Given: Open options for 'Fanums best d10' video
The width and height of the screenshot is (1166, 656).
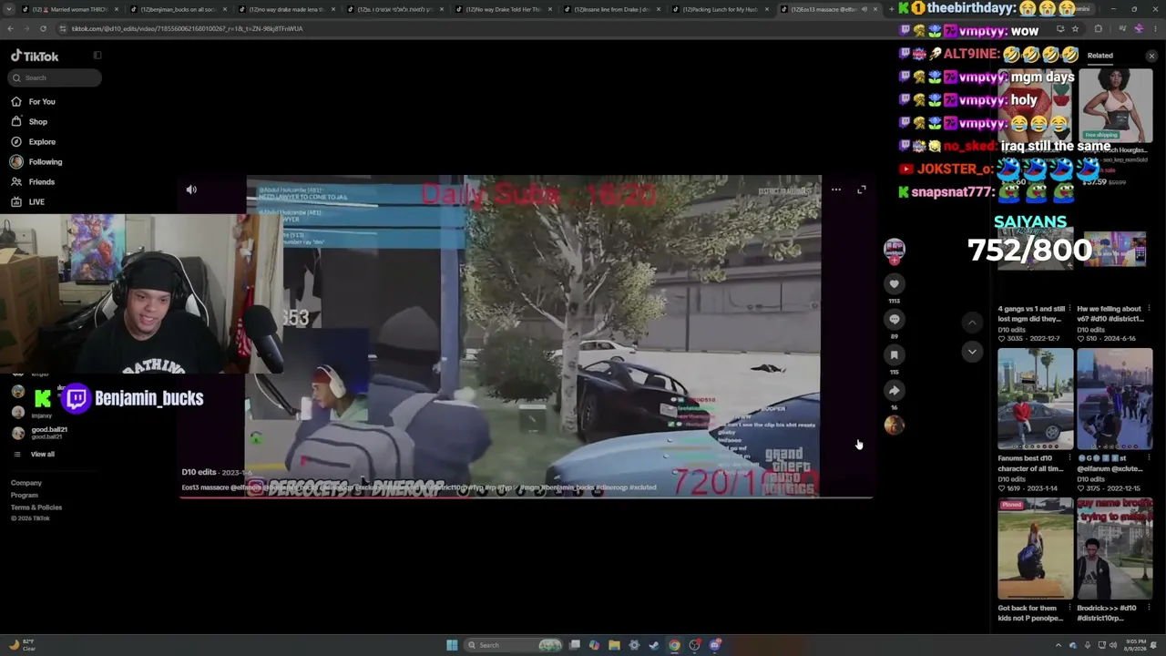Looking at the screenshot, I should [x=1069, y=458].
